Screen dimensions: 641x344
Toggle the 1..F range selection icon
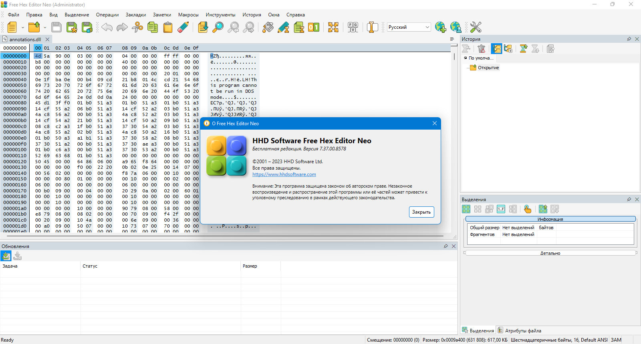[501, 209]
